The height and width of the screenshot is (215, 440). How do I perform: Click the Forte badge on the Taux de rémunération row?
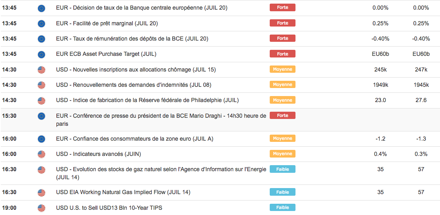(x=283, y=39)
